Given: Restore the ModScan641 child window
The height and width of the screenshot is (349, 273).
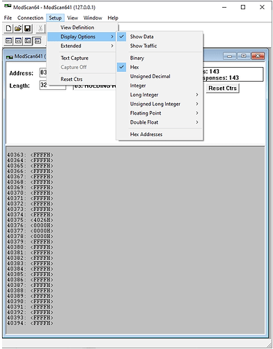Looking at the screenshot, I should click(244, 56).
